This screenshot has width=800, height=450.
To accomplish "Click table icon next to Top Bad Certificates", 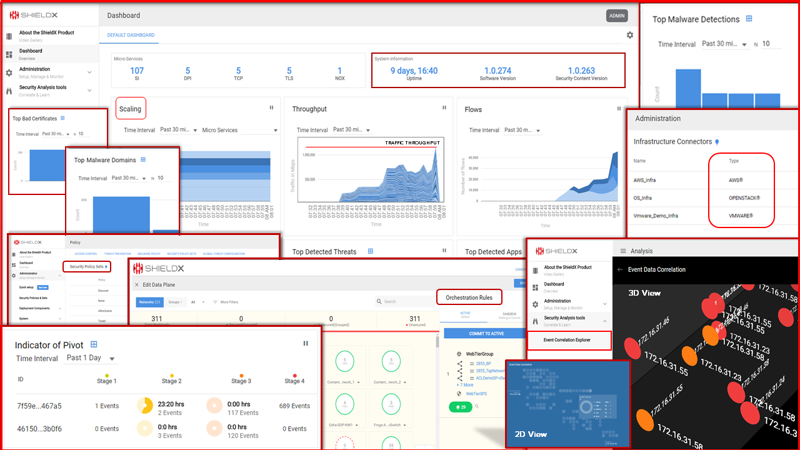I will 62,118.
